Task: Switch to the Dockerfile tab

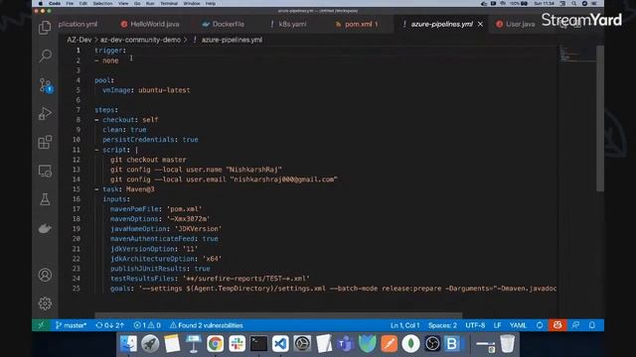Action: click(x=224, y=24)
